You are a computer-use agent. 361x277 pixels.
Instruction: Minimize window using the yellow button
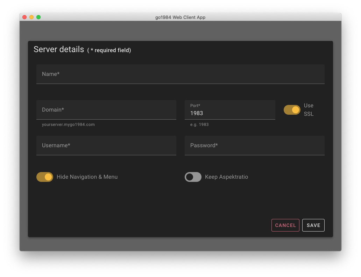point(31,17)
